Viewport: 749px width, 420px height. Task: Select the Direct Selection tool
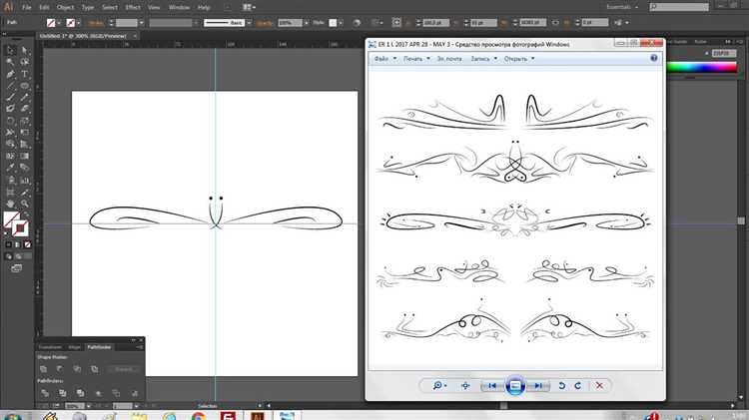[24, 51]
